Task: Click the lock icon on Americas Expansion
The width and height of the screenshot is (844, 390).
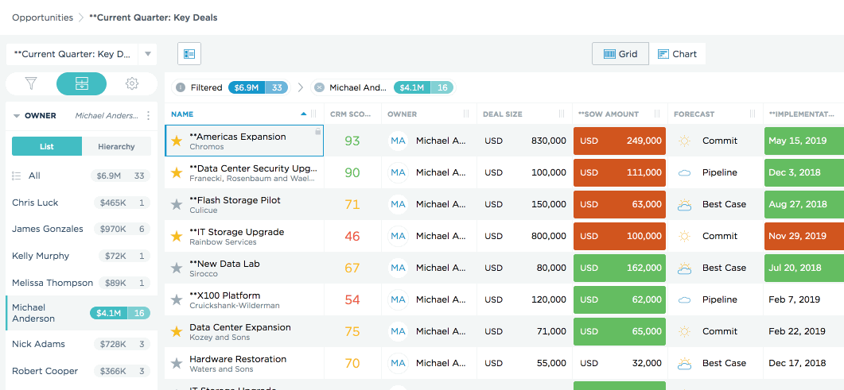Action: pyautogui.click(x=317, y=131)
